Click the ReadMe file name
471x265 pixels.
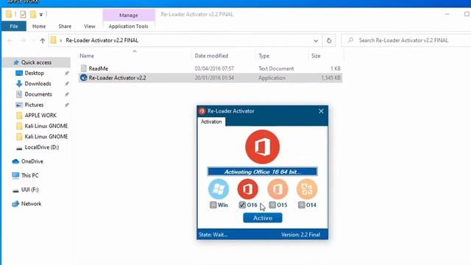click(99, 68)
